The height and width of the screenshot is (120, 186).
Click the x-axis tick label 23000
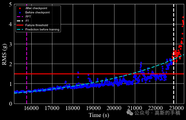(176, 108)
